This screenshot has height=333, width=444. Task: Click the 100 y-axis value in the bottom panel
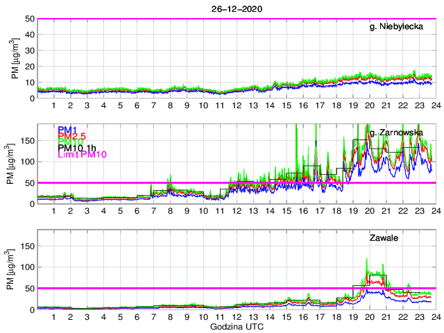(26, 267)
